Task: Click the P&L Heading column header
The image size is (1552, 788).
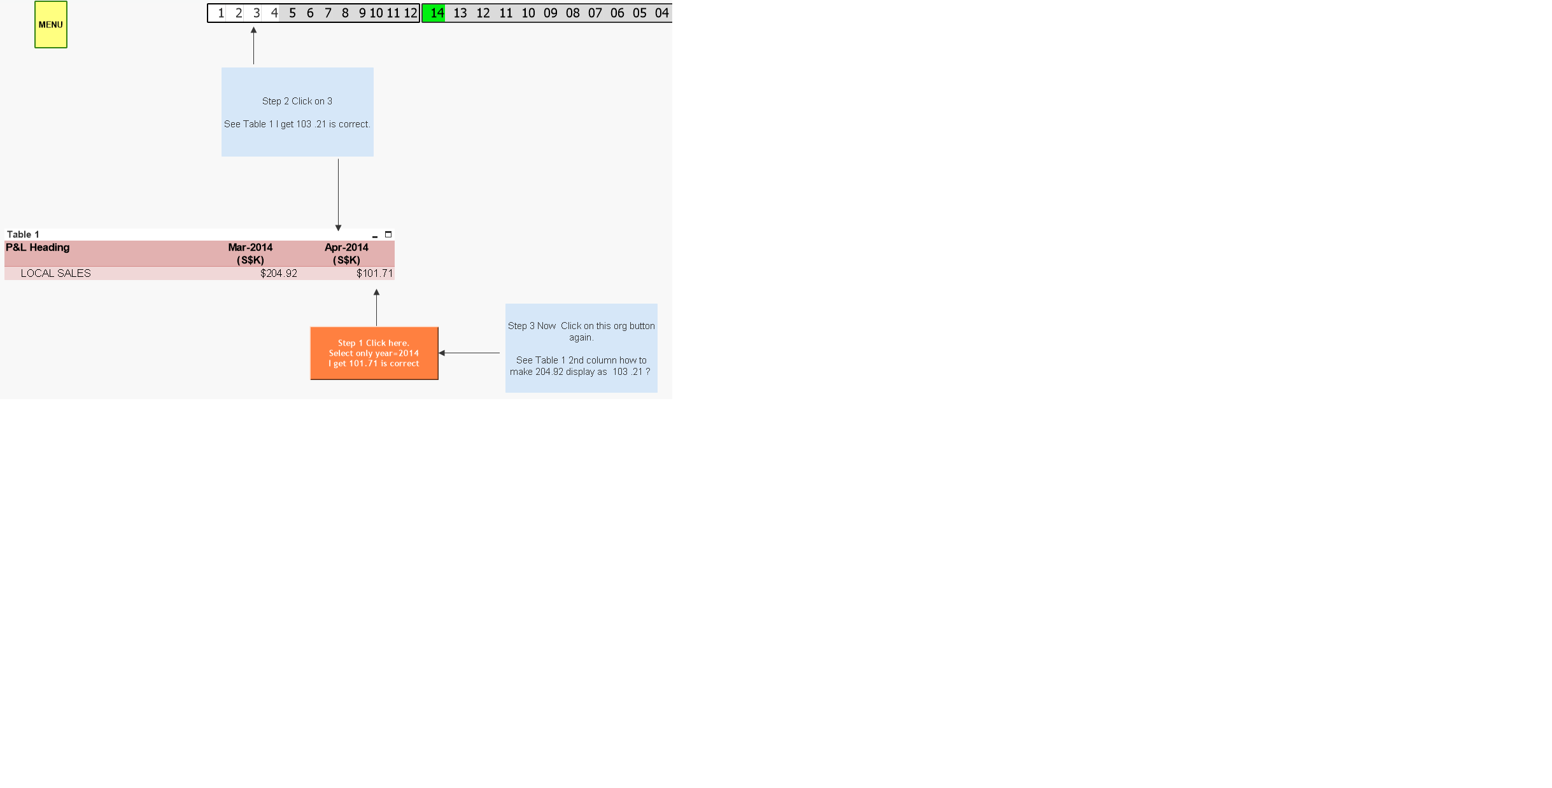Action: click(38, 248)
